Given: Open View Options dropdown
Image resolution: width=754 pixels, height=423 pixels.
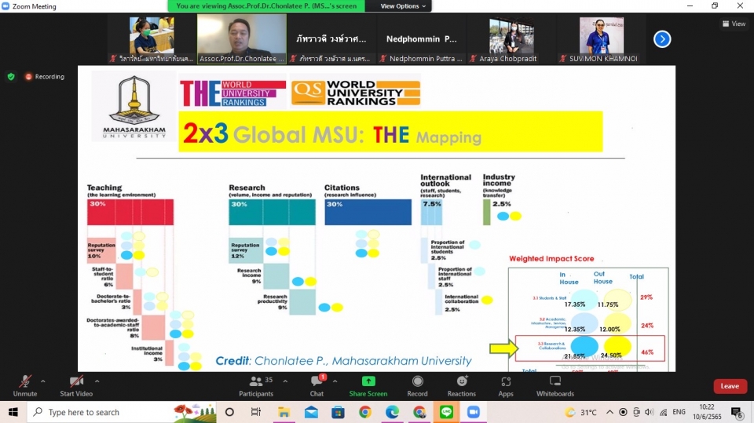Looking at the screenshot, I should 403,6.
